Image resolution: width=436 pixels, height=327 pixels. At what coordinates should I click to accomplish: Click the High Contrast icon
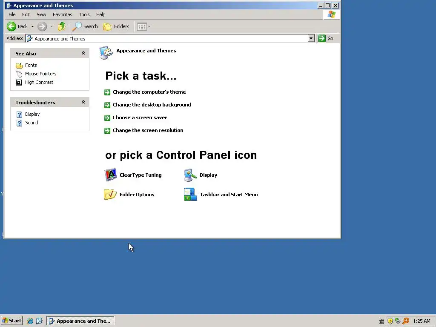click(x=19, y=82)
